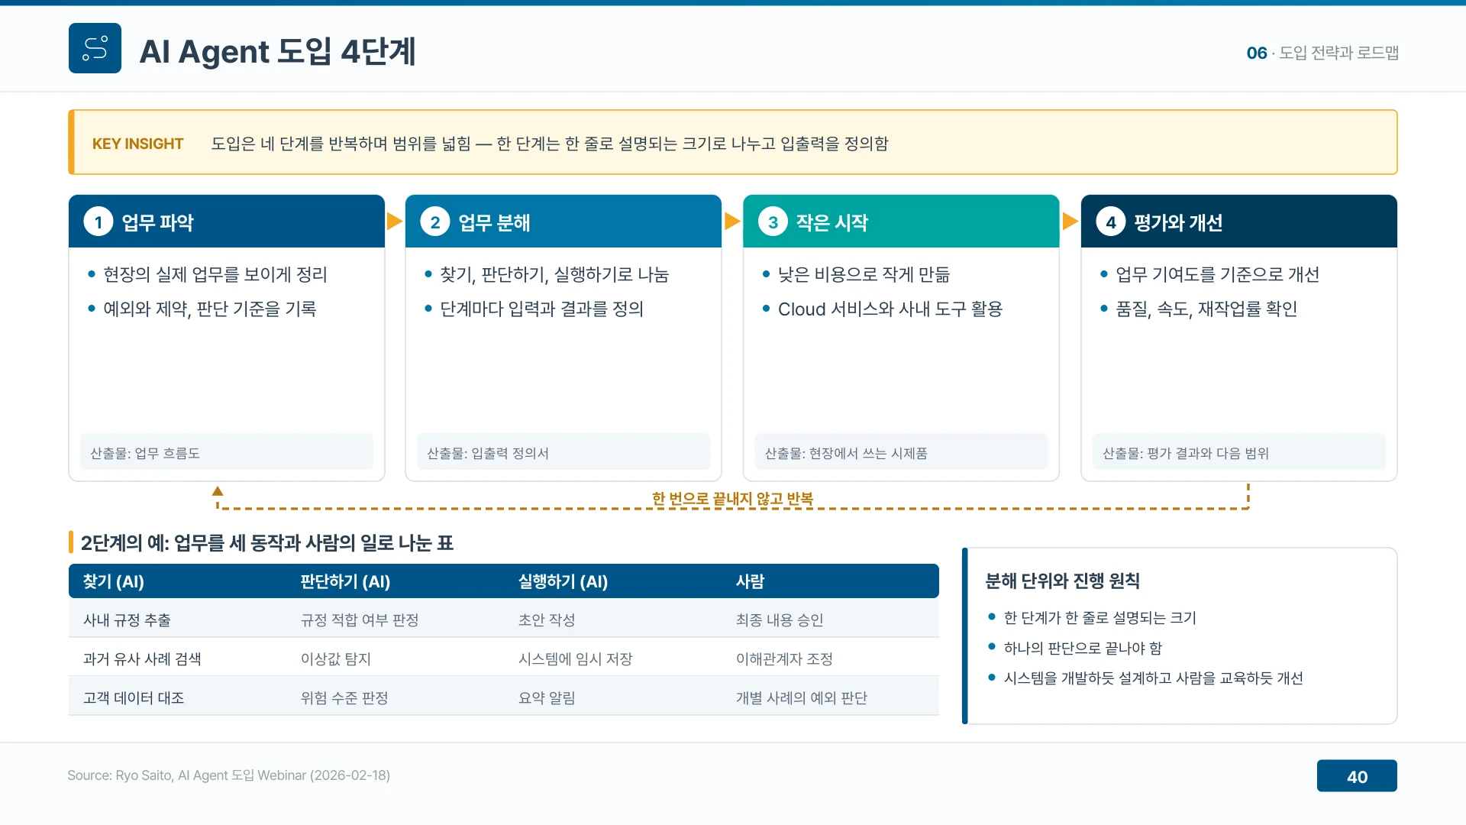Click the roadmap route icon beside the title

coord(95,48)
